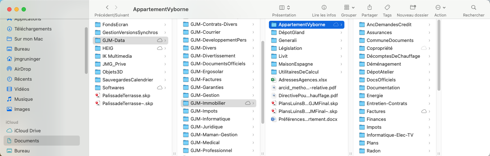Viewport: 490px width, 156px height.
Task: Select the GJM-Factures folder
Action: (x=206, y=79)
